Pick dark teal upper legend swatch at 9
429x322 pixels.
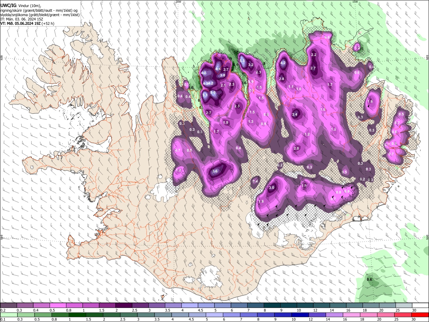[288, 305]
